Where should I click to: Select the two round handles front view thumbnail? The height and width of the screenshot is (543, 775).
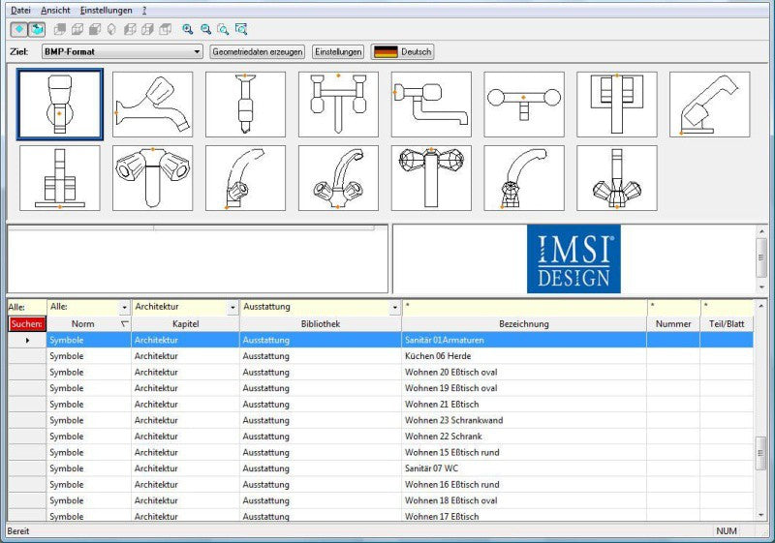tap(524, 105)
